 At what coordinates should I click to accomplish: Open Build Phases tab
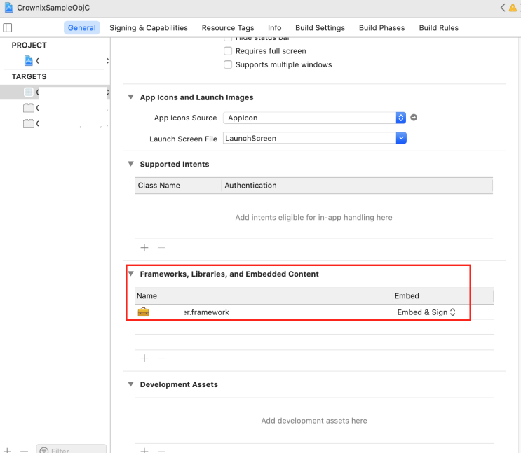click(x=381, y=27)
